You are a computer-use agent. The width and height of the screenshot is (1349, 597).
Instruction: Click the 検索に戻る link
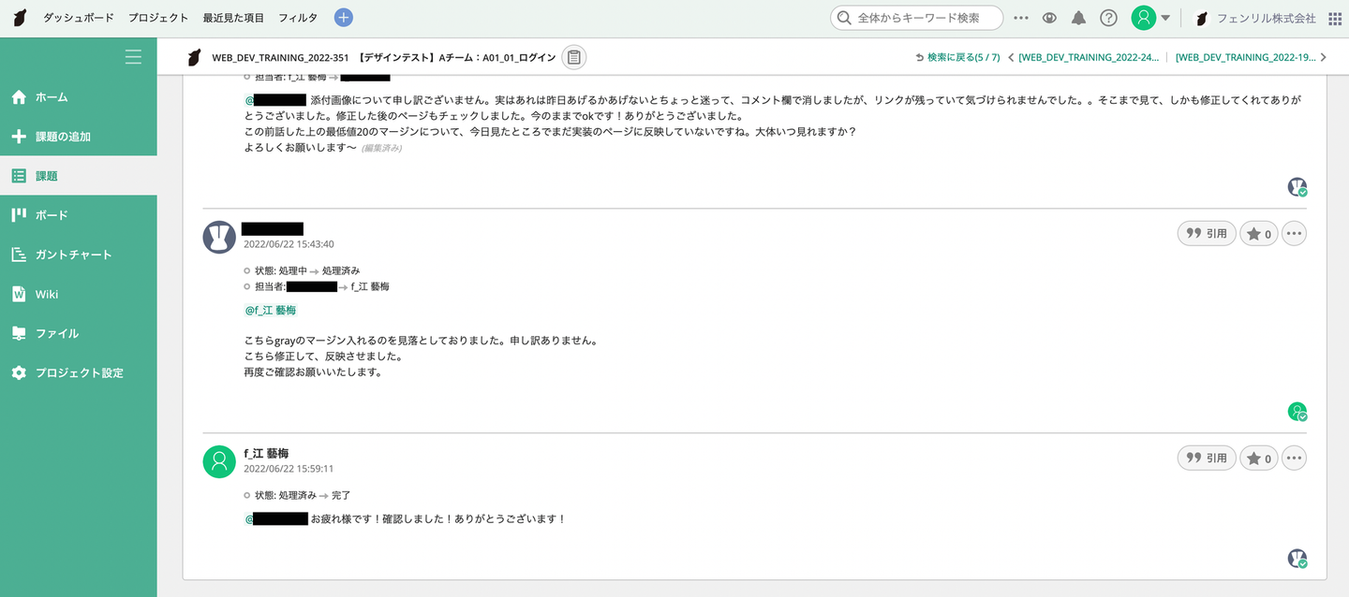point(957,57)
